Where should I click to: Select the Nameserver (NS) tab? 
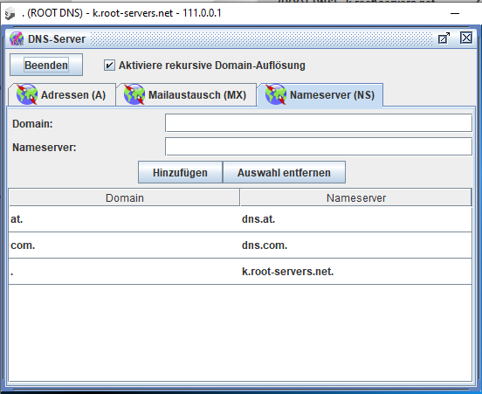click(x=320, y=94)
